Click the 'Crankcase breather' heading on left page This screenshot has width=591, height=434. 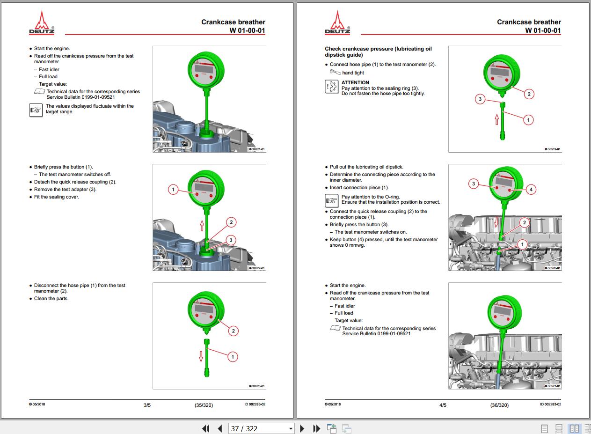coord(233,22)
